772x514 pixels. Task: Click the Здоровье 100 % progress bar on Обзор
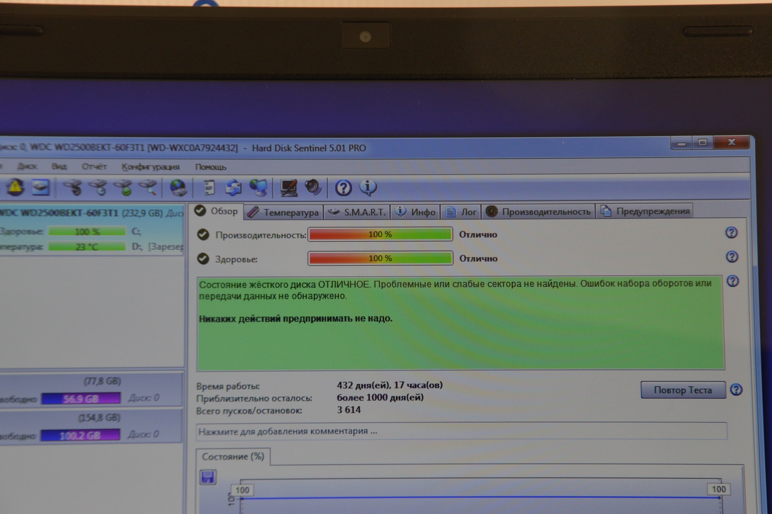click(x=380, y=258)
